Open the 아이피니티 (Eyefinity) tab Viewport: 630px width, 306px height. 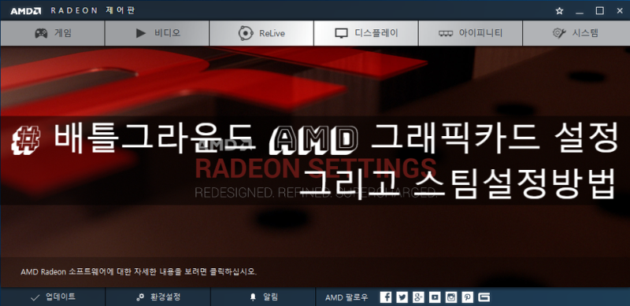[x=470, y=33]
